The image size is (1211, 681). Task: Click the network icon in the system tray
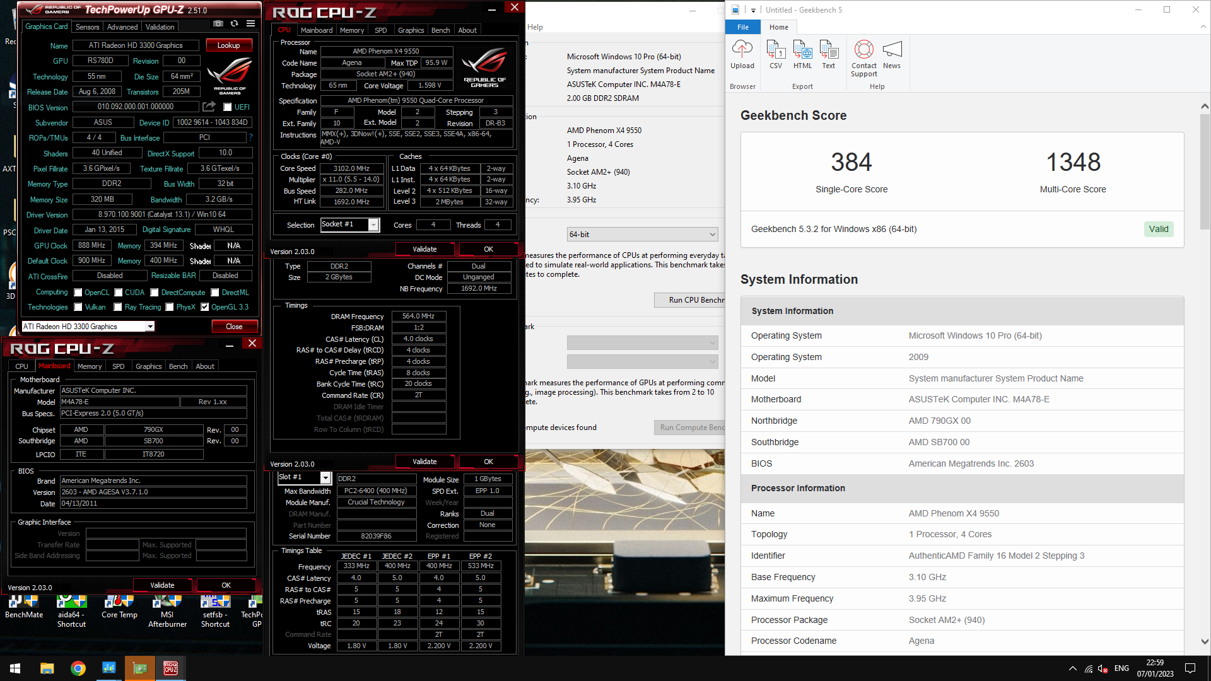pyautogui.click(x=1089, y=668)
